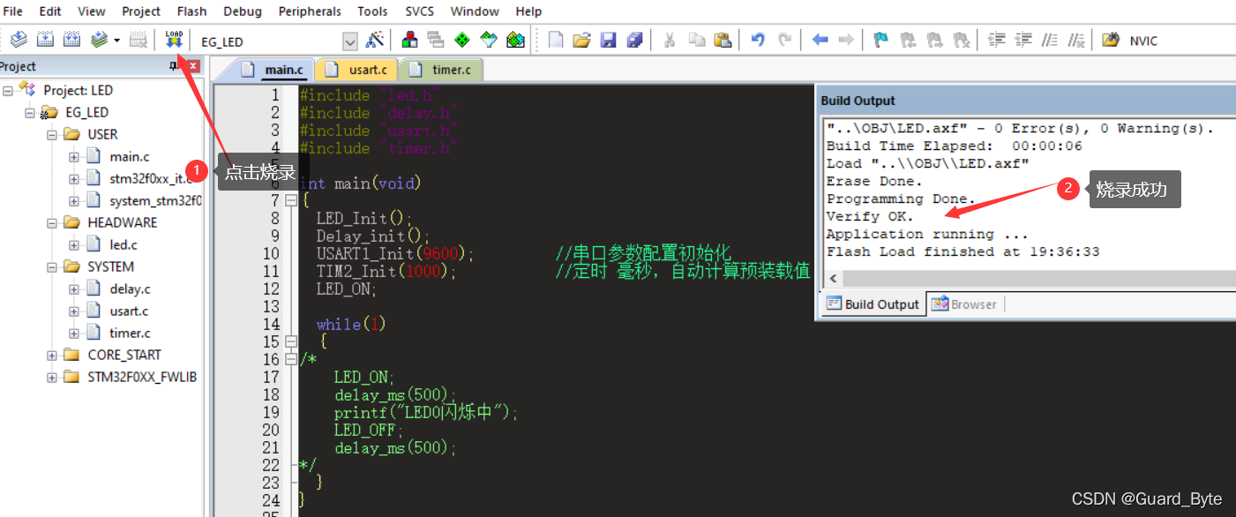Click the Navigate Backwards blue arrow

(x=820, y=40)
